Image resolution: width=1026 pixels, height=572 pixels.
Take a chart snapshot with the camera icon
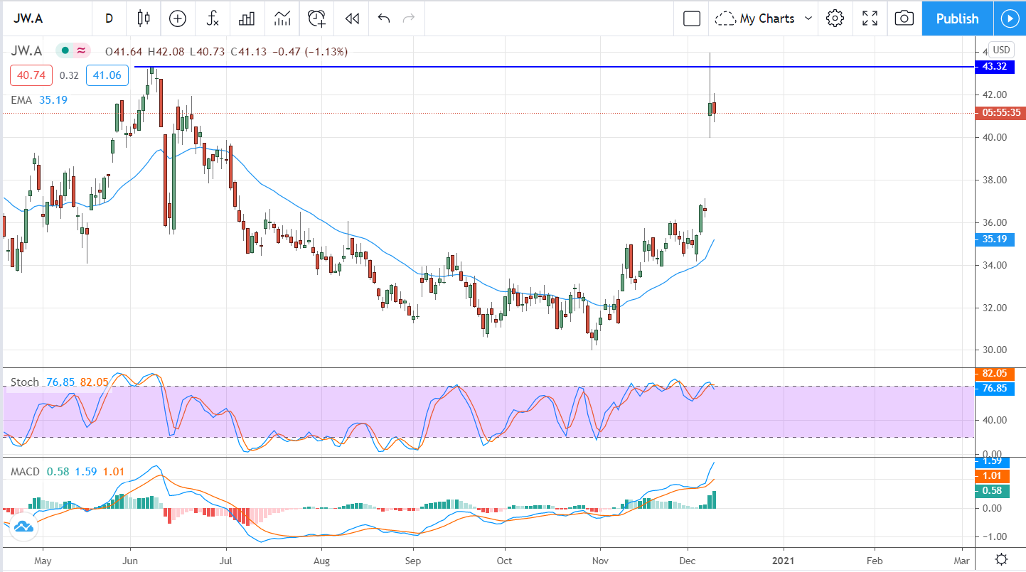(x=904, y=18)
